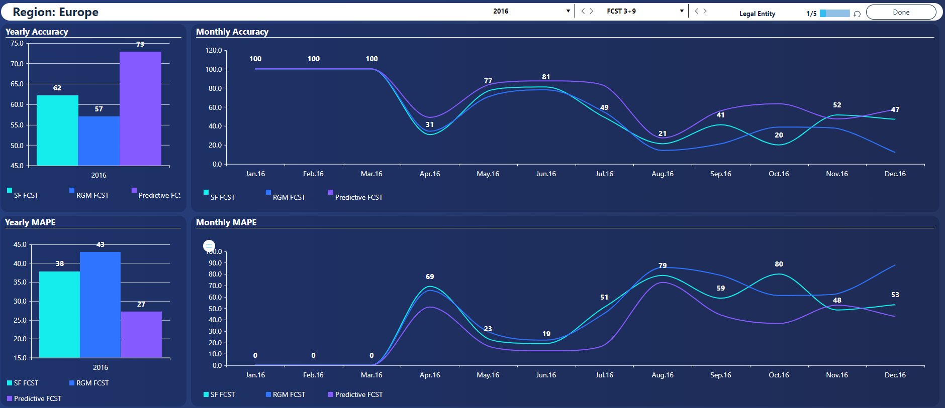Screen dimensions: 945x408
Task: Go to next year using right arrow
Action: click(x=592, y=11)
